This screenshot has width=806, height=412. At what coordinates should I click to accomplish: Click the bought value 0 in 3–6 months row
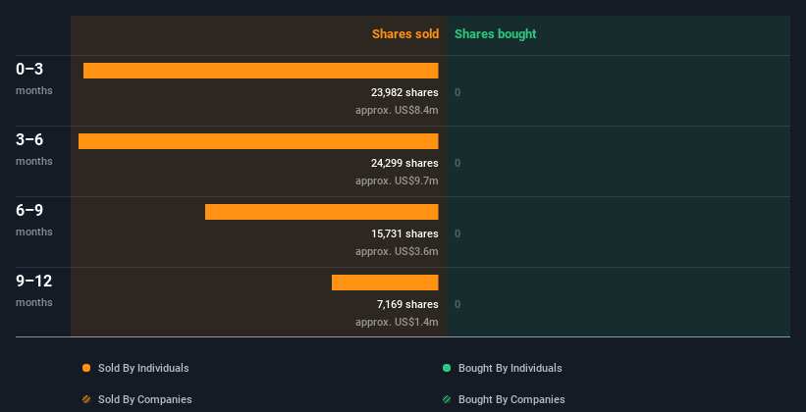pyautogui.click(x=457, y=164)
